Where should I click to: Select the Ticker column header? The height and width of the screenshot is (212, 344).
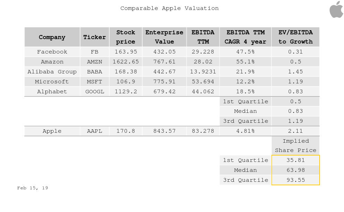pyautogui.click(x=95, y=37)
